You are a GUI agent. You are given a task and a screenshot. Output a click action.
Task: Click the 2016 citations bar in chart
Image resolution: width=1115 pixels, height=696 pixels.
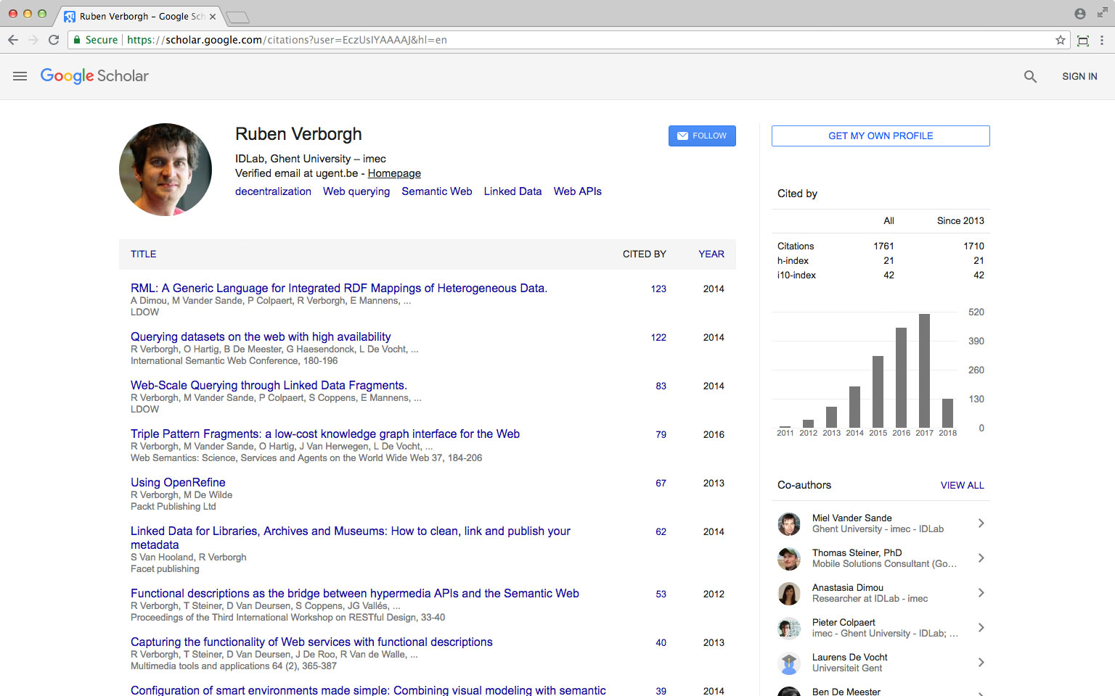[901, 378]
